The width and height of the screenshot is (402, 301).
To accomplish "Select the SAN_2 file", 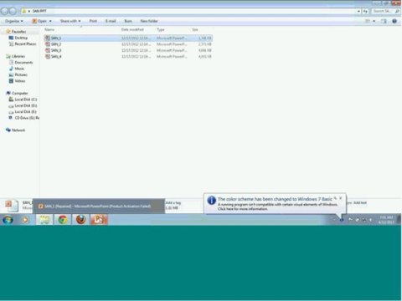I will tap(128, 44).
